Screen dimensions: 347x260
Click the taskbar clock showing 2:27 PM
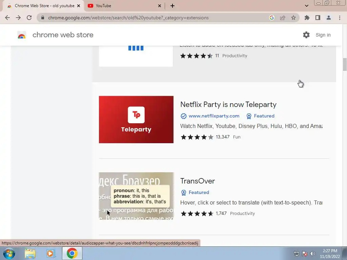coord(330,254)
